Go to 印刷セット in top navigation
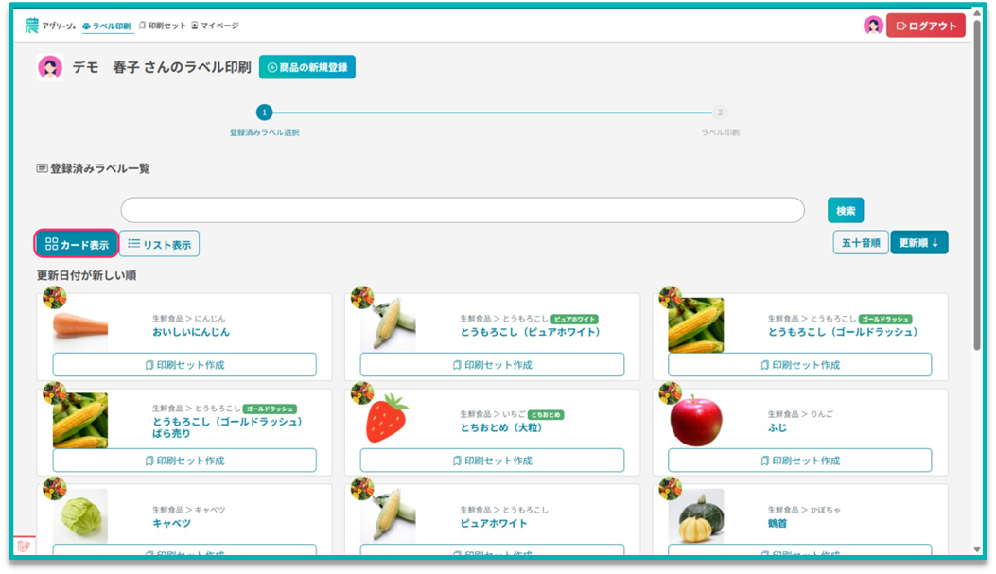The width and height of the screenshot is (996, 574). (x=163, y=26)
